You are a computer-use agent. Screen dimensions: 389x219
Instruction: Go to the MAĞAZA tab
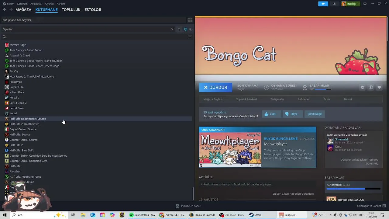pyautogui.click(x=23, y=10)
